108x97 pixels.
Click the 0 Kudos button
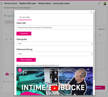point(9,22)
